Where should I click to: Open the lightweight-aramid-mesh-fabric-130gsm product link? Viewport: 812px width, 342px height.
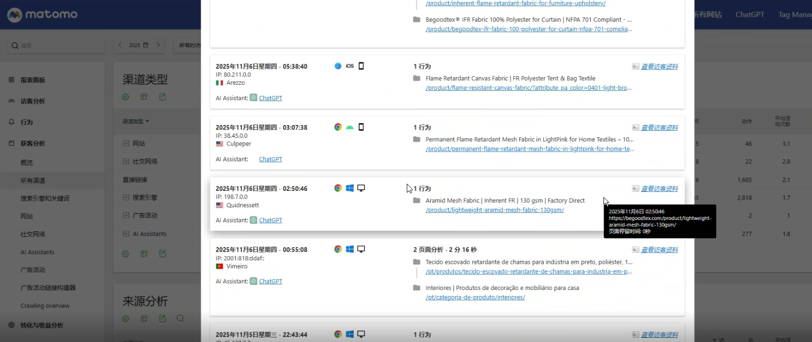[x=494, y=210]
